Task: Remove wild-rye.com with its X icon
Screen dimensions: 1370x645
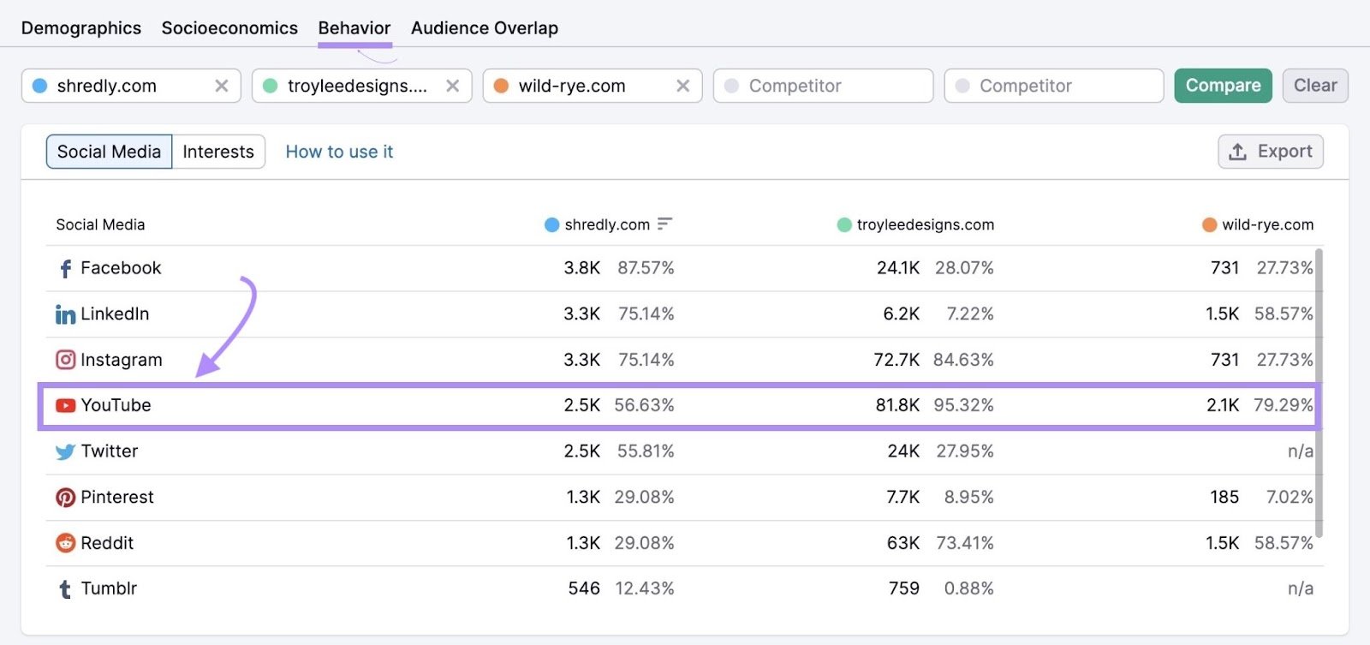Action: [683, 86]
